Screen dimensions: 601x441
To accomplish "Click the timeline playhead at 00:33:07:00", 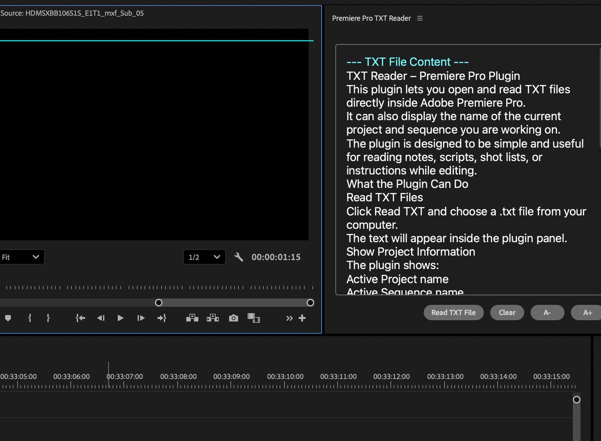I will point(108,374).
